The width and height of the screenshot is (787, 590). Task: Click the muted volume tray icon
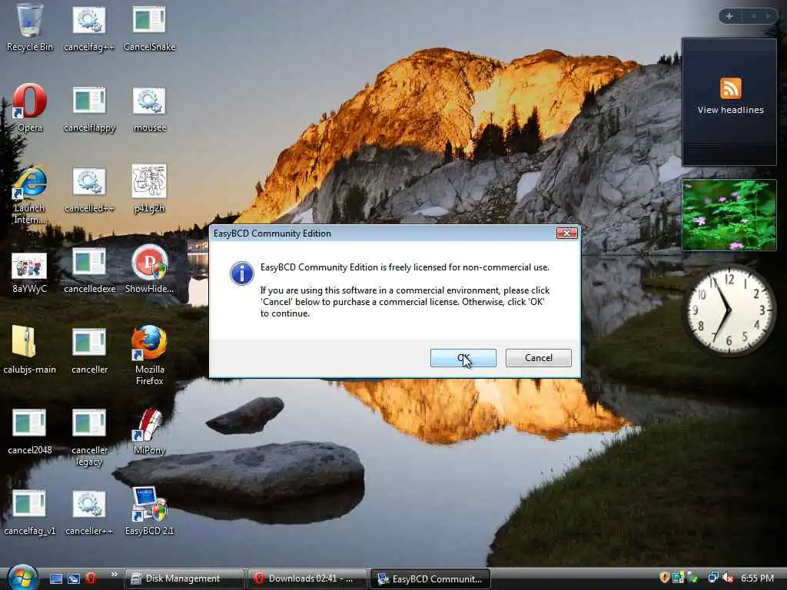tap(728, 578)
